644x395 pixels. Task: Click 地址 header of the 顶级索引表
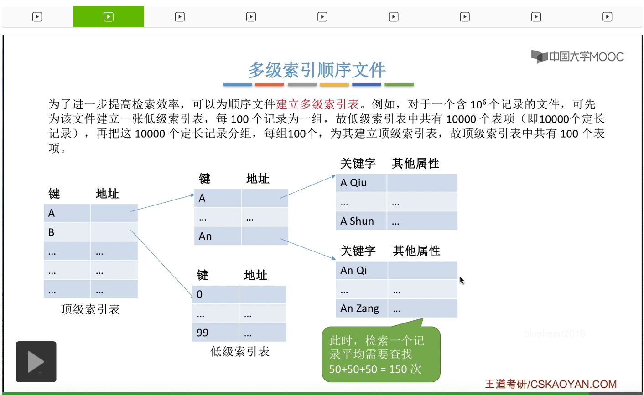point(107,194)
